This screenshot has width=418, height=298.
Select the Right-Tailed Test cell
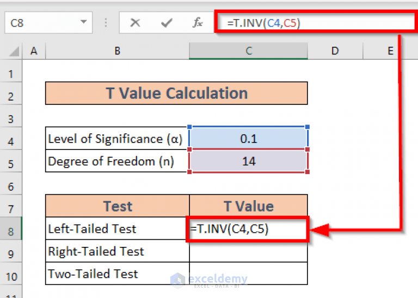[x=118, y=251]
